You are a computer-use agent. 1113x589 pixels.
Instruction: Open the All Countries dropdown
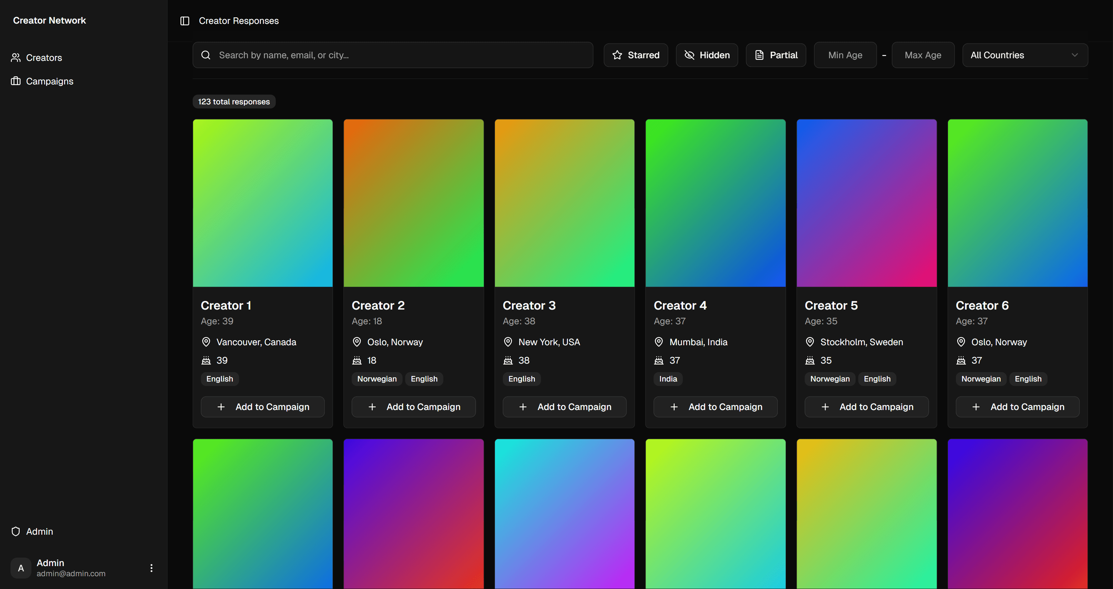pyautogui.click(x=1025, y=55)
